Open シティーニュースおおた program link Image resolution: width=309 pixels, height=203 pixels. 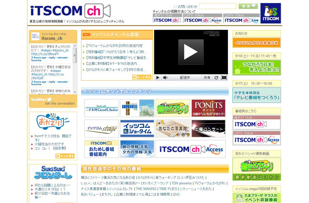pyautogui.click(x=196, y=189)
